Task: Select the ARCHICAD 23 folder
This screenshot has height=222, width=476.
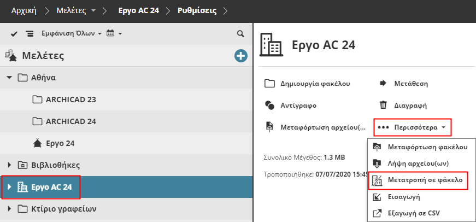Action: point(70,100)
